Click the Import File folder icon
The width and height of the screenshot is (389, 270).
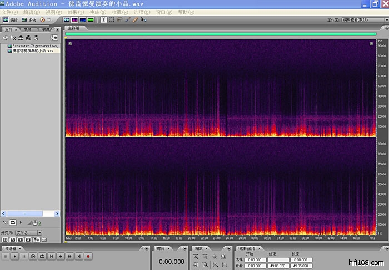6,38
